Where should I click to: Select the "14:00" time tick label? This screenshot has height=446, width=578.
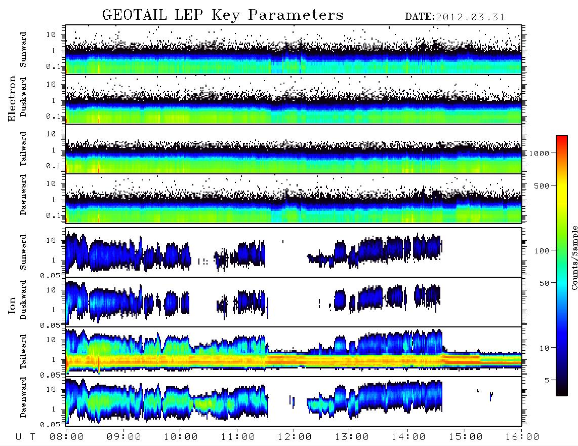(x=408, y=437)
